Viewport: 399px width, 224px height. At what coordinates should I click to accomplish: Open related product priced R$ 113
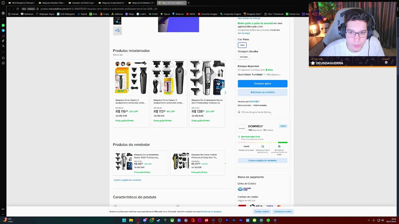169,93
